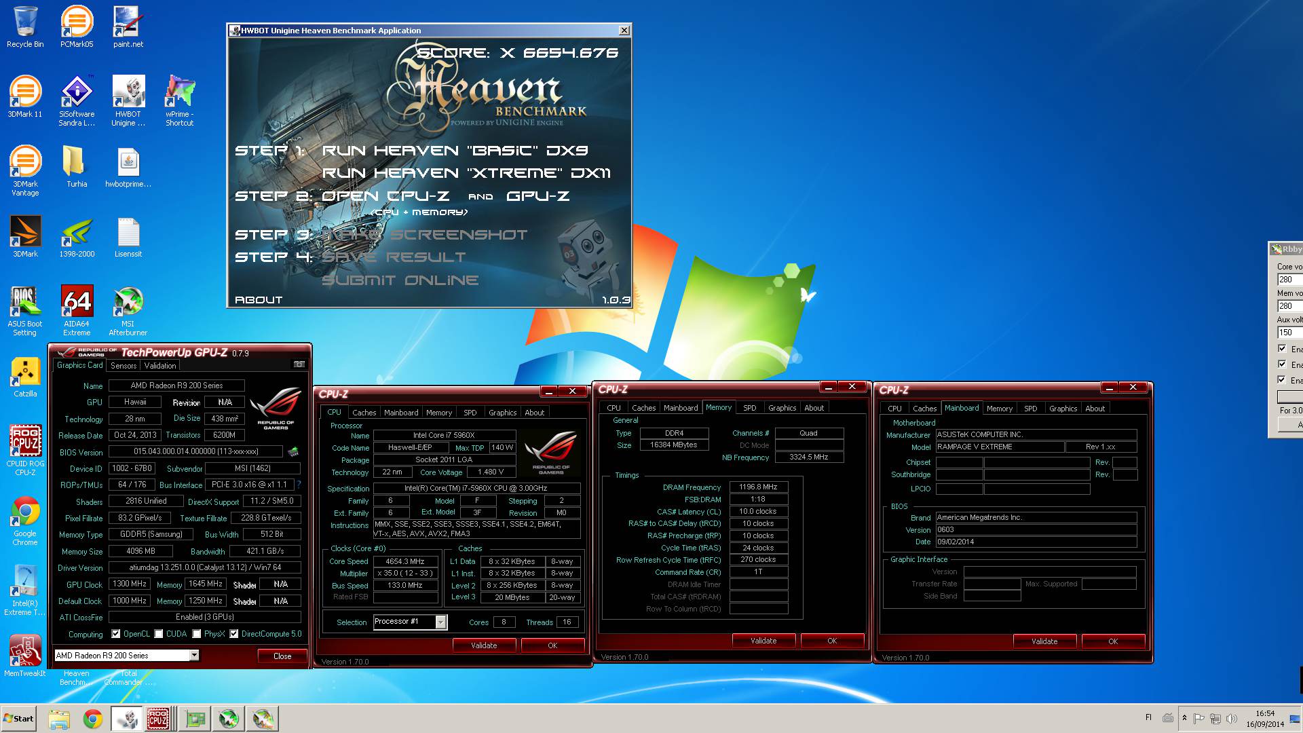The width and height of the screenshot is (1303, 733).
Task: Click the Mainboard tab in Memory CPU-Z window
Action: pyautogui.click(x=681, y=409)
